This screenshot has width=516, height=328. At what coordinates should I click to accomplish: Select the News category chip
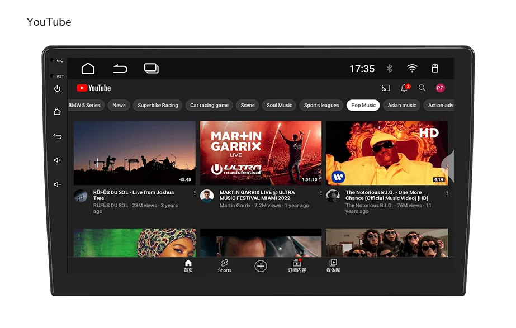pyautogui.click(x=119, y=105)
